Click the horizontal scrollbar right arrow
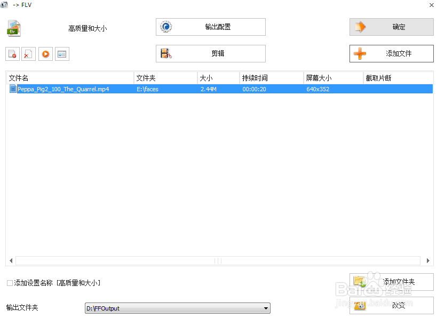Viewport: 437px width, 318px height. 428,260
